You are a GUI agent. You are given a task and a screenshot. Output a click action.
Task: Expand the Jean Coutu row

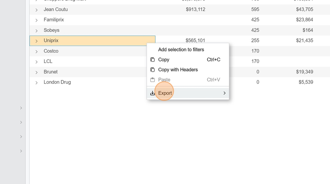[x=36, y=10]
